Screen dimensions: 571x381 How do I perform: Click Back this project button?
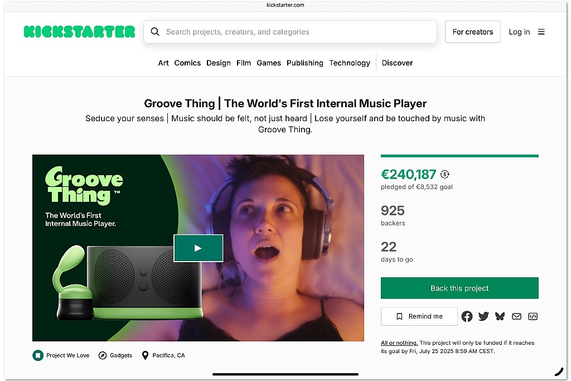point(459,288)
